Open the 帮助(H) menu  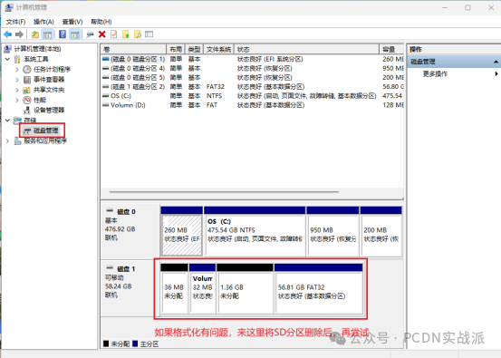tap(101, 22)
